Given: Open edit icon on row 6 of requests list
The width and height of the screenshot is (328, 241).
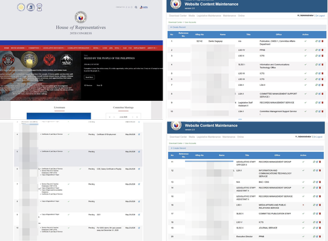Looking at the screenshot, I should tap(139, 169).
